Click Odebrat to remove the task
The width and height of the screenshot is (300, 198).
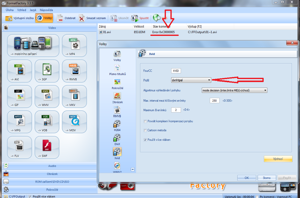pyautogui.click(x=66, y=18)
